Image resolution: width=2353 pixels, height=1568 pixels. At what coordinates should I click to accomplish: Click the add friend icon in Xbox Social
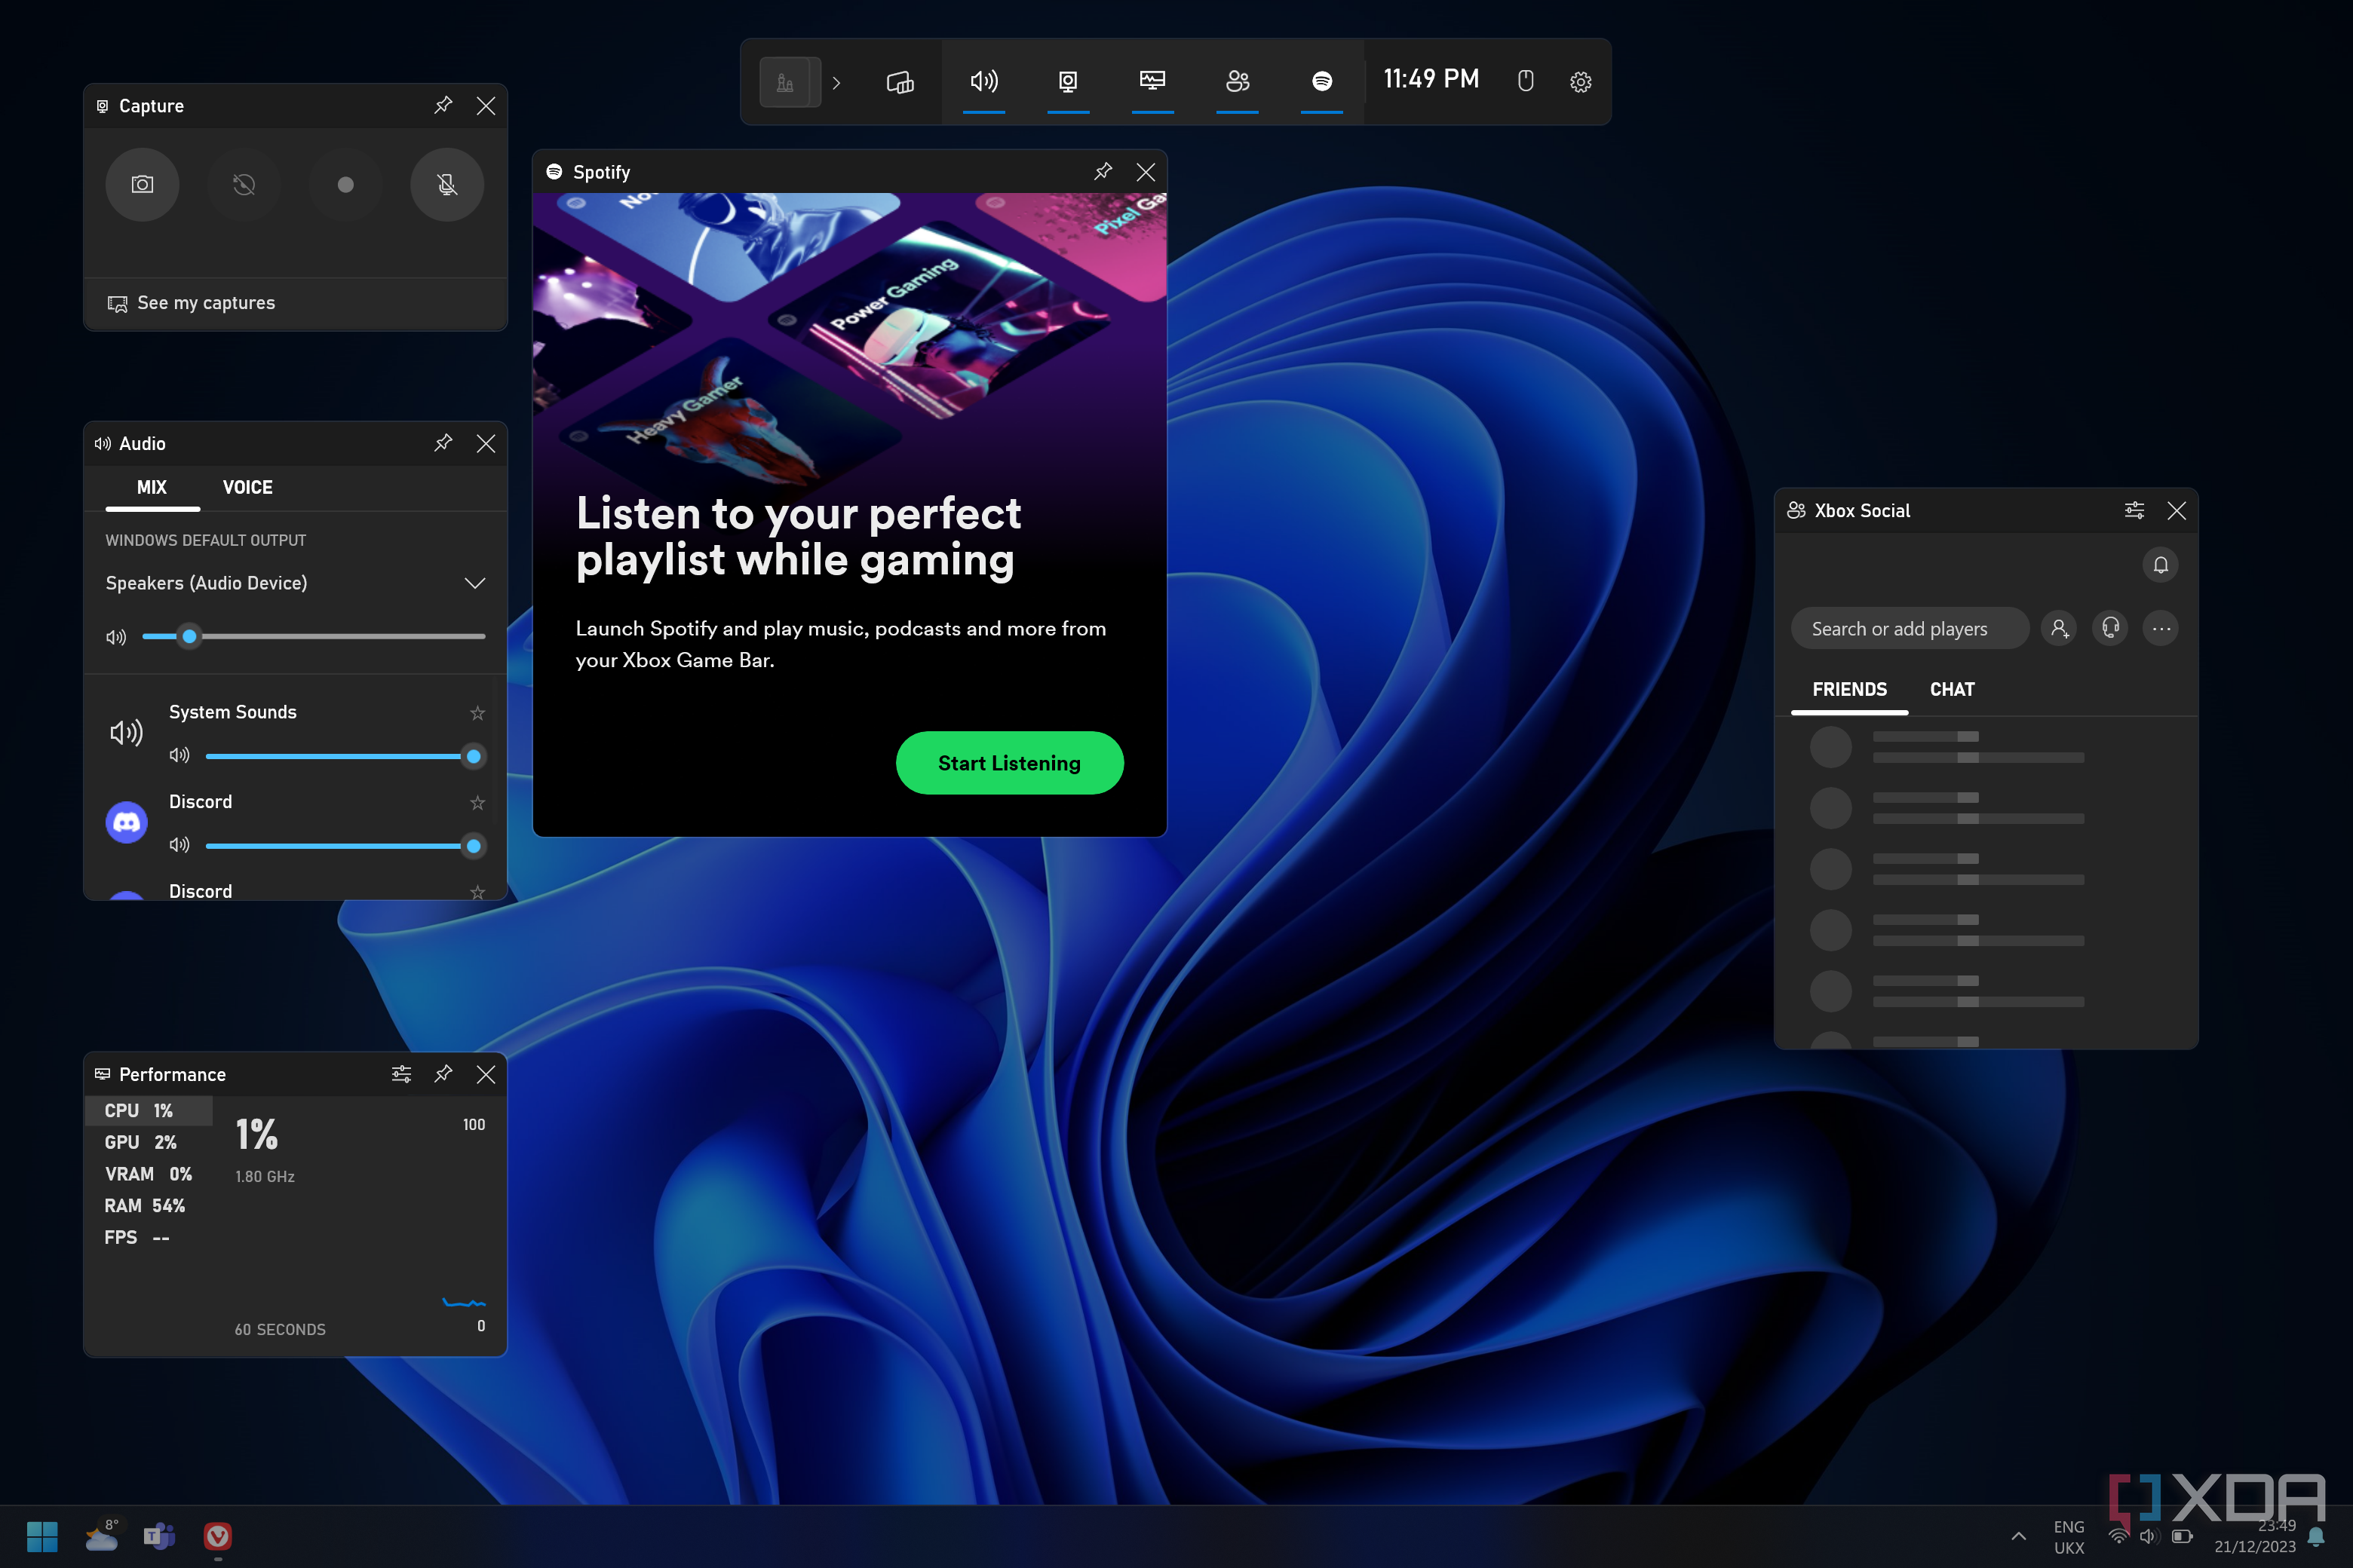point(2059,629)
